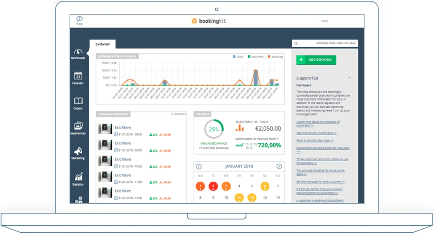
Task: Open Exit Kleve title for 12:00 slot
Action: (x=123, y=191)
